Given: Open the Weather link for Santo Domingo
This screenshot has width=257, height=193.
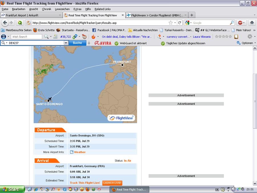Looking at the screenshot, I should pyautogui.click(x=80, y=152).
